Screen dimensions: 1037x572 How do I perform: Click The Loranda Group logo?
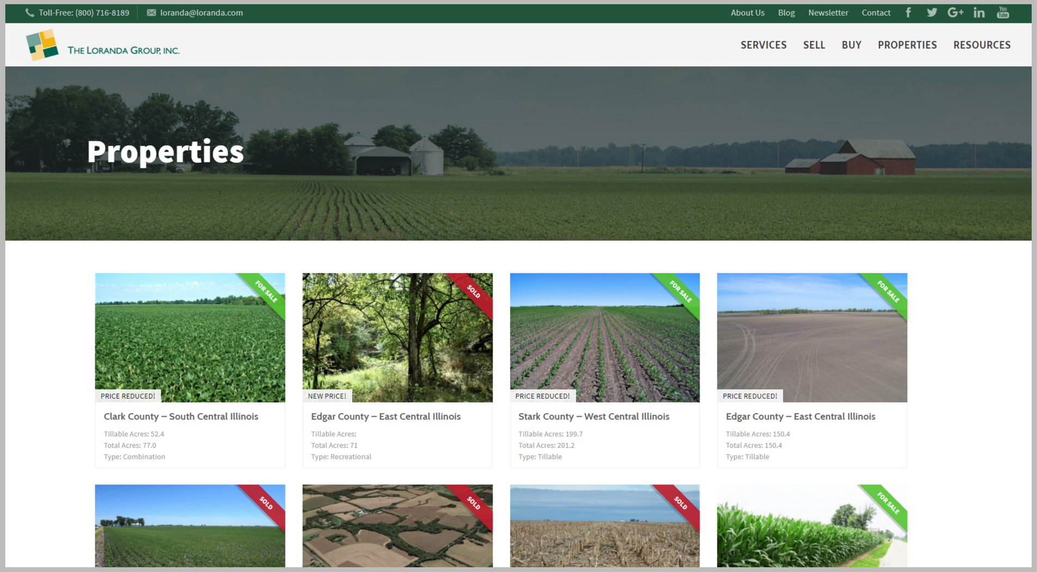click(x=103, y=45)
